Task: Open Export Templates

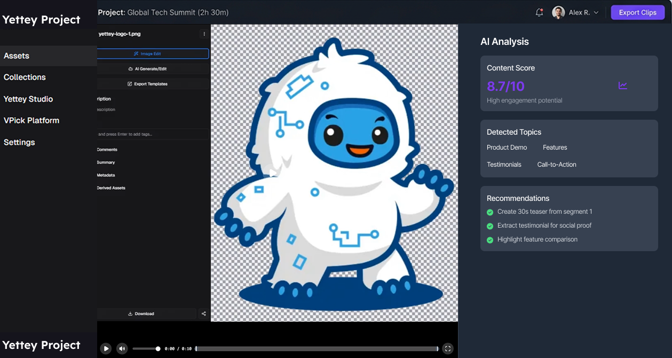Action: 153,83
